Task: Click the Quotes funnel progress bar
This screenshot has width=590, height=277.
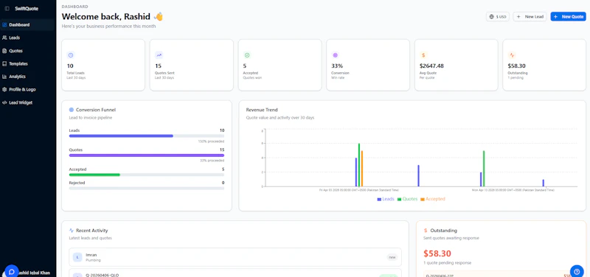Action: 147,155
